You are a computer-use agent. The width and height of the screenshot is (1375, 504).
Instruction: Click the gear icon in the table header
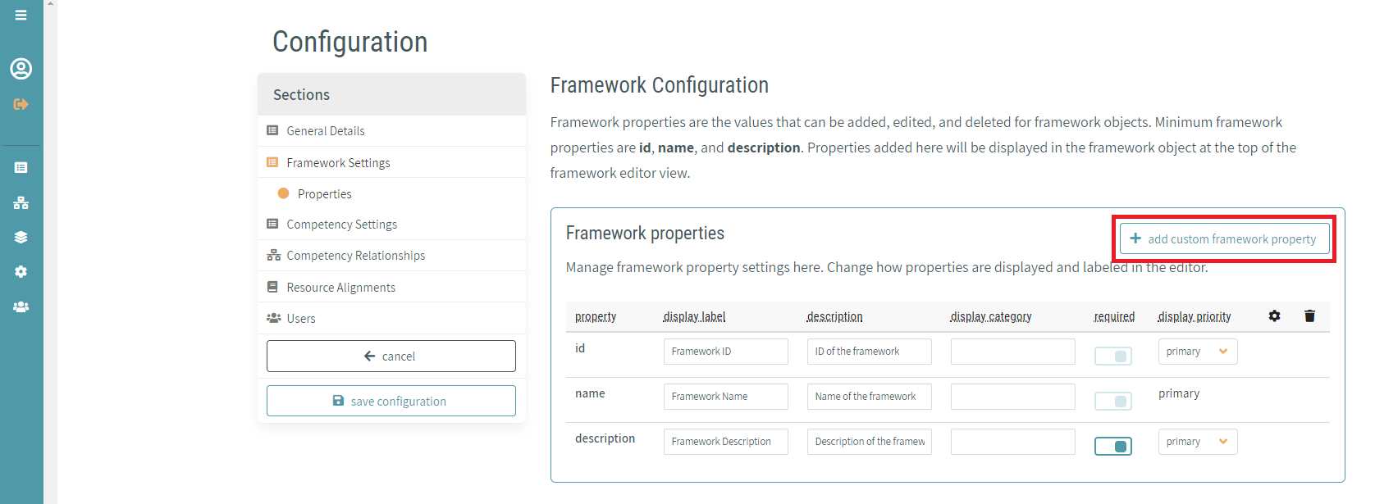point(1274,316)
